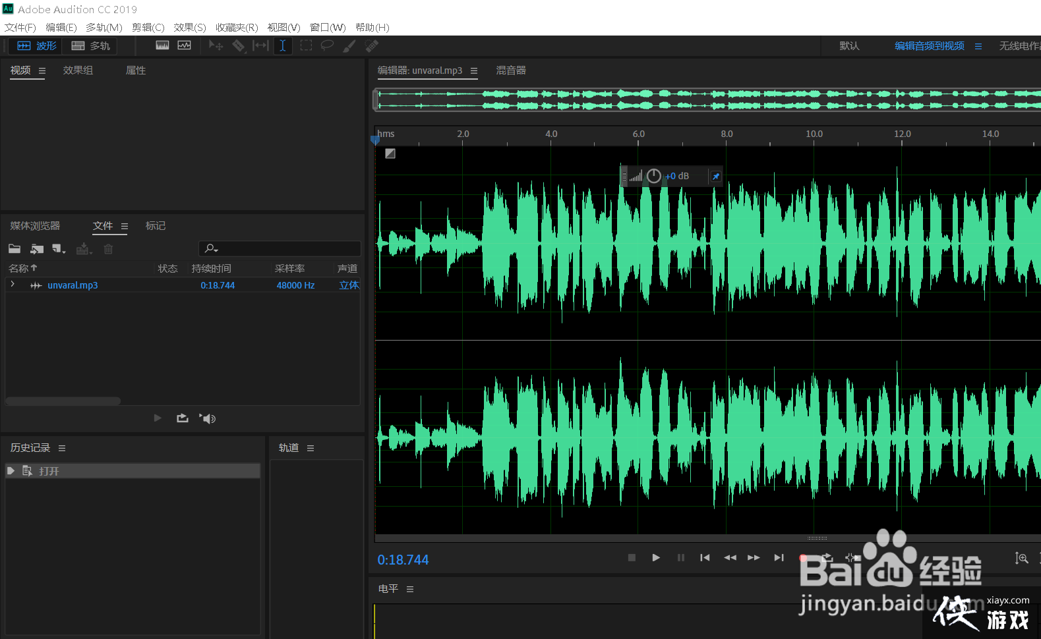Screen dimensions: 1041x639
Task: Open the 文件(F) menu
Action: point(20,27)
